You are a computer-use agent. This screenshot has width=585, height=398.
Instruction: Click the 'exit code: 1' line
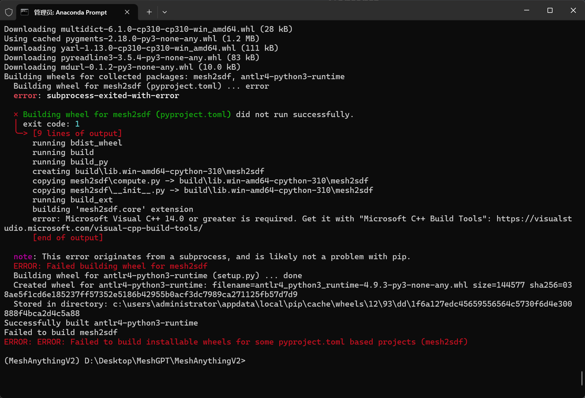point(51,124)
